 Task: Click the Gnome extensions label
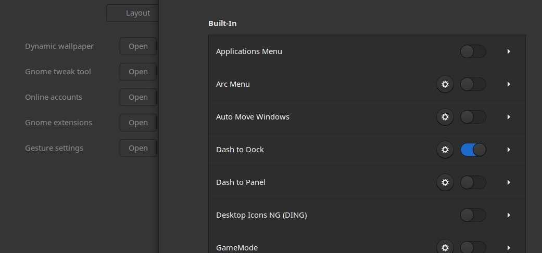(x=58, y=123)
